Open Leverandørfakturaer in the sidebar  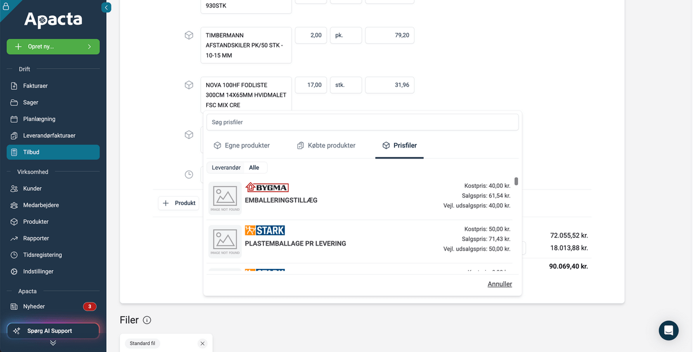pyautogui.click(x=49, y=136)
